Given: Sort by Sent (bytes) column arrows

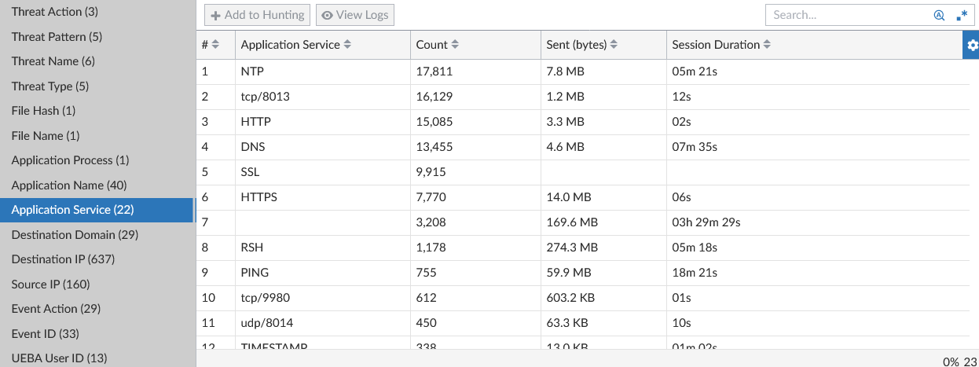Looking at the screenshot, I should [x=614, y=45].
